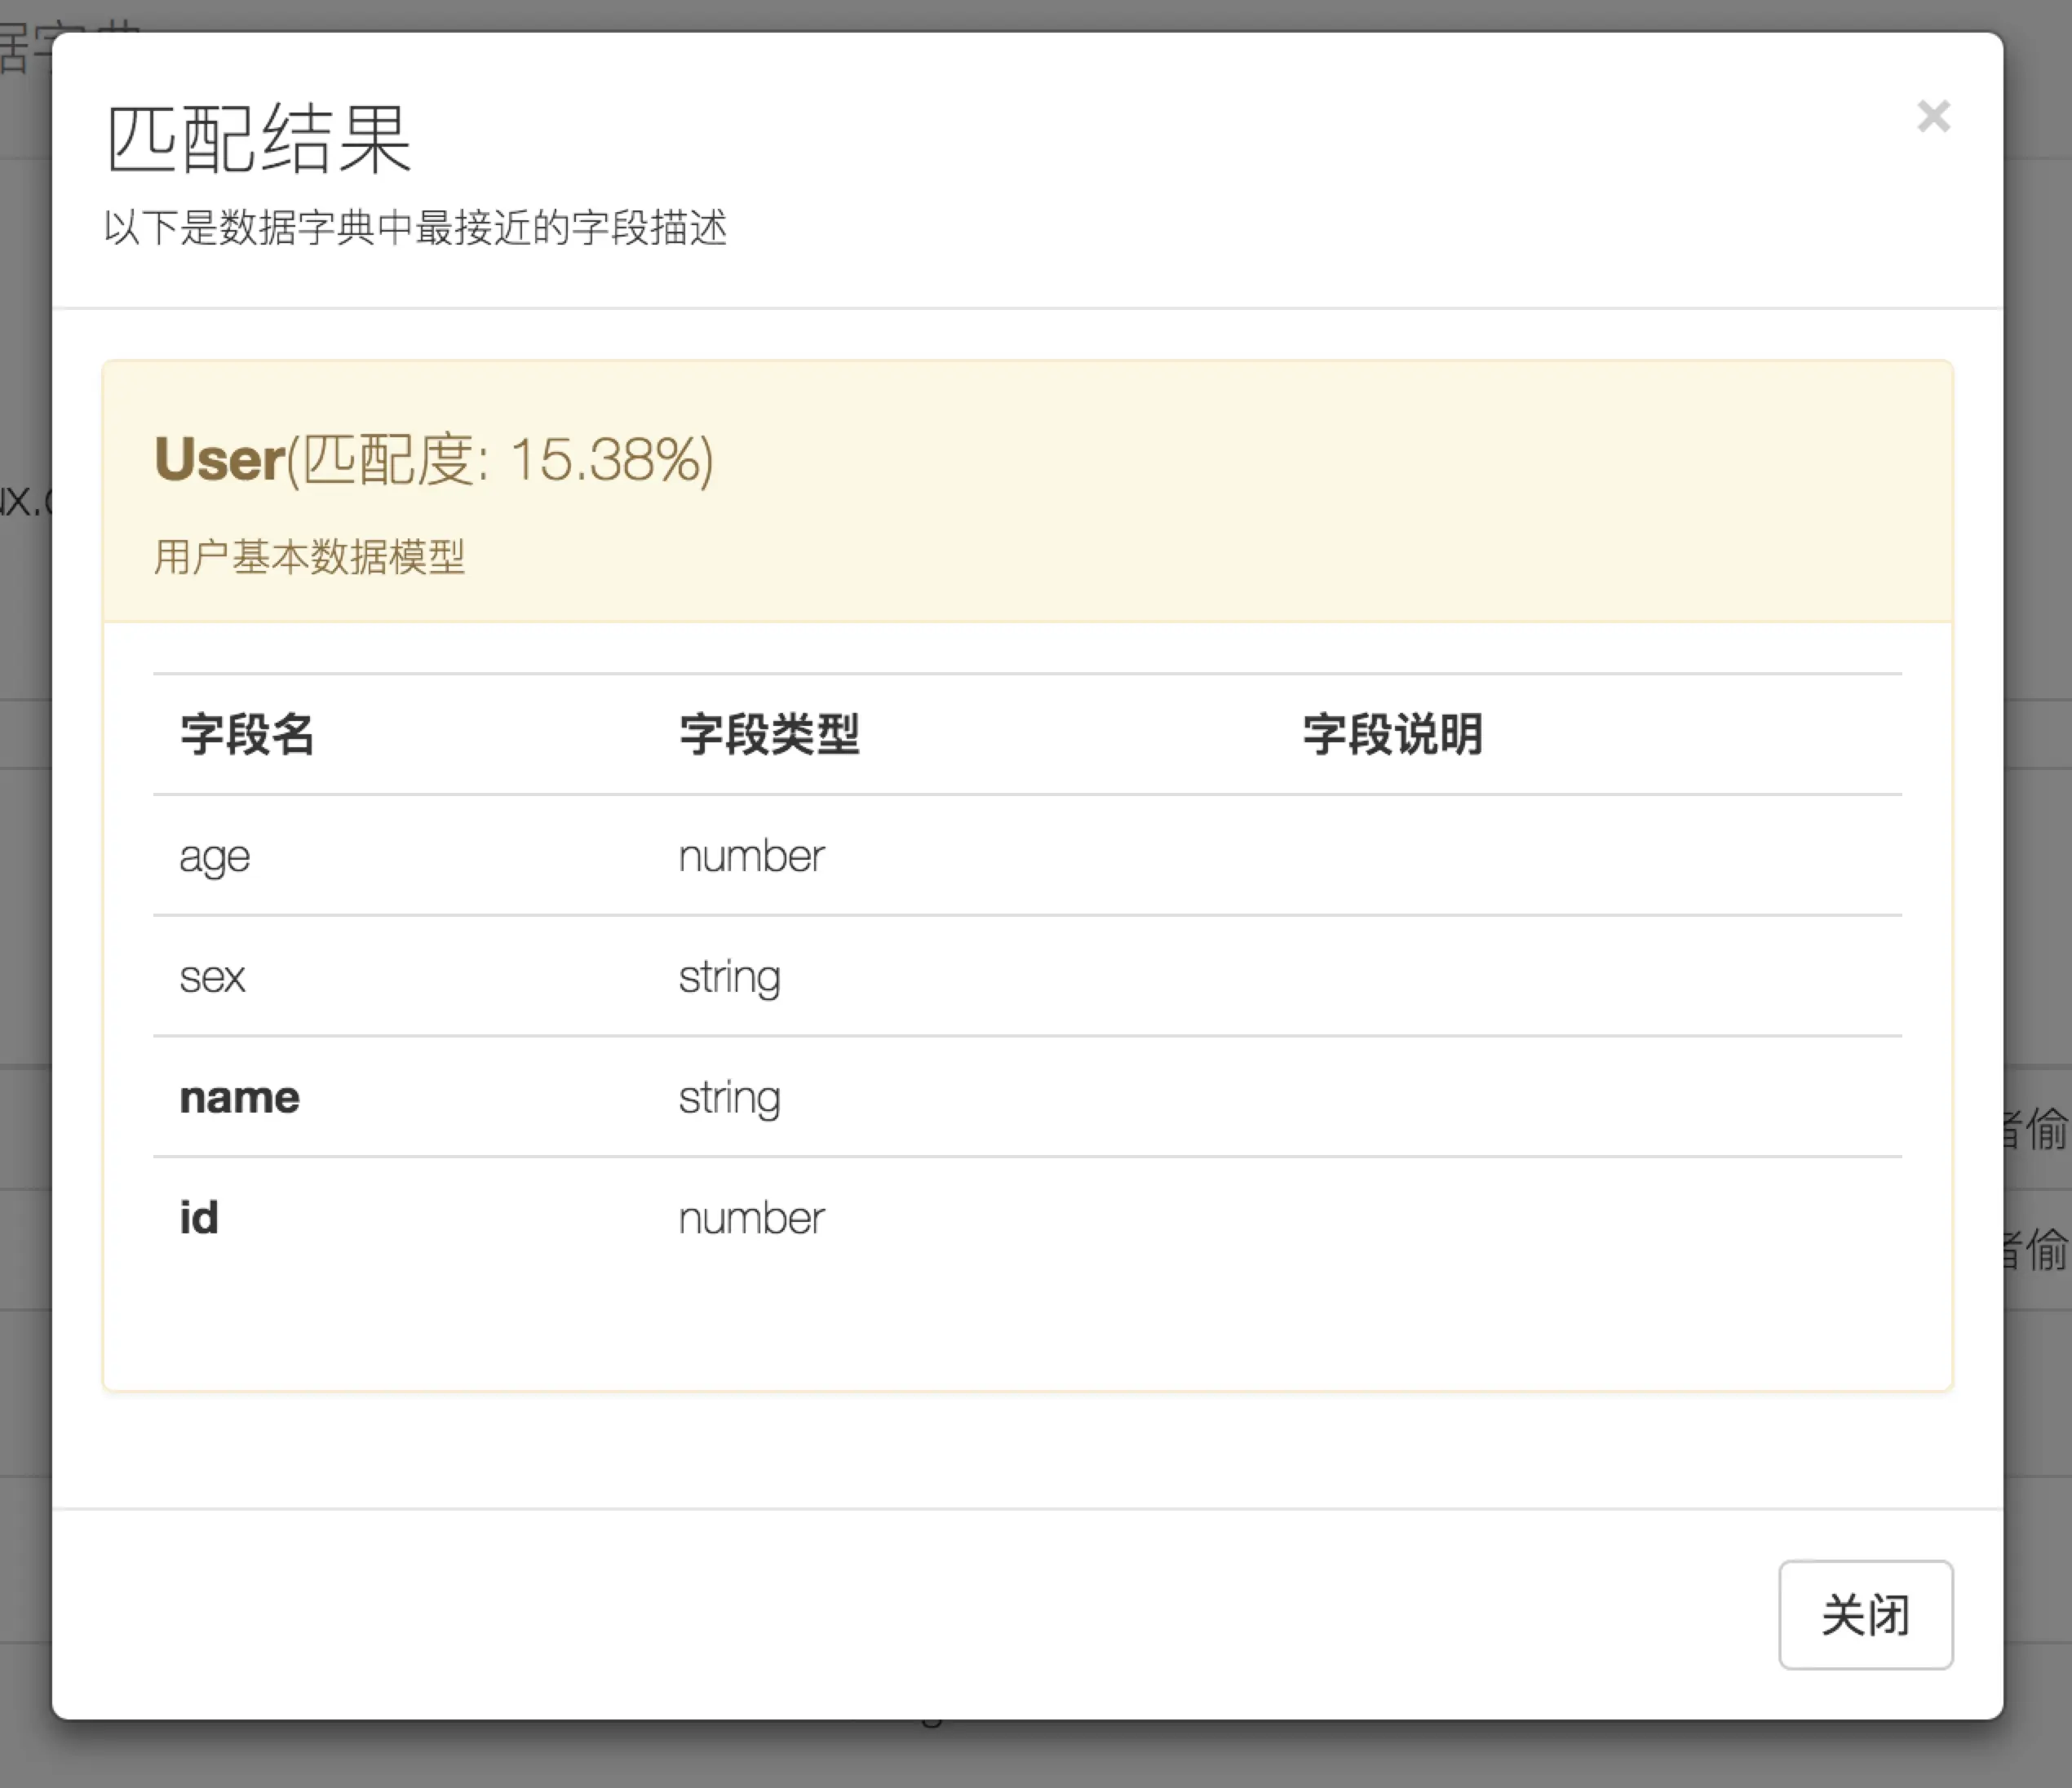2072x1788 pixels.
Task: Select the bold name field cell
Action: point(239,1097)
